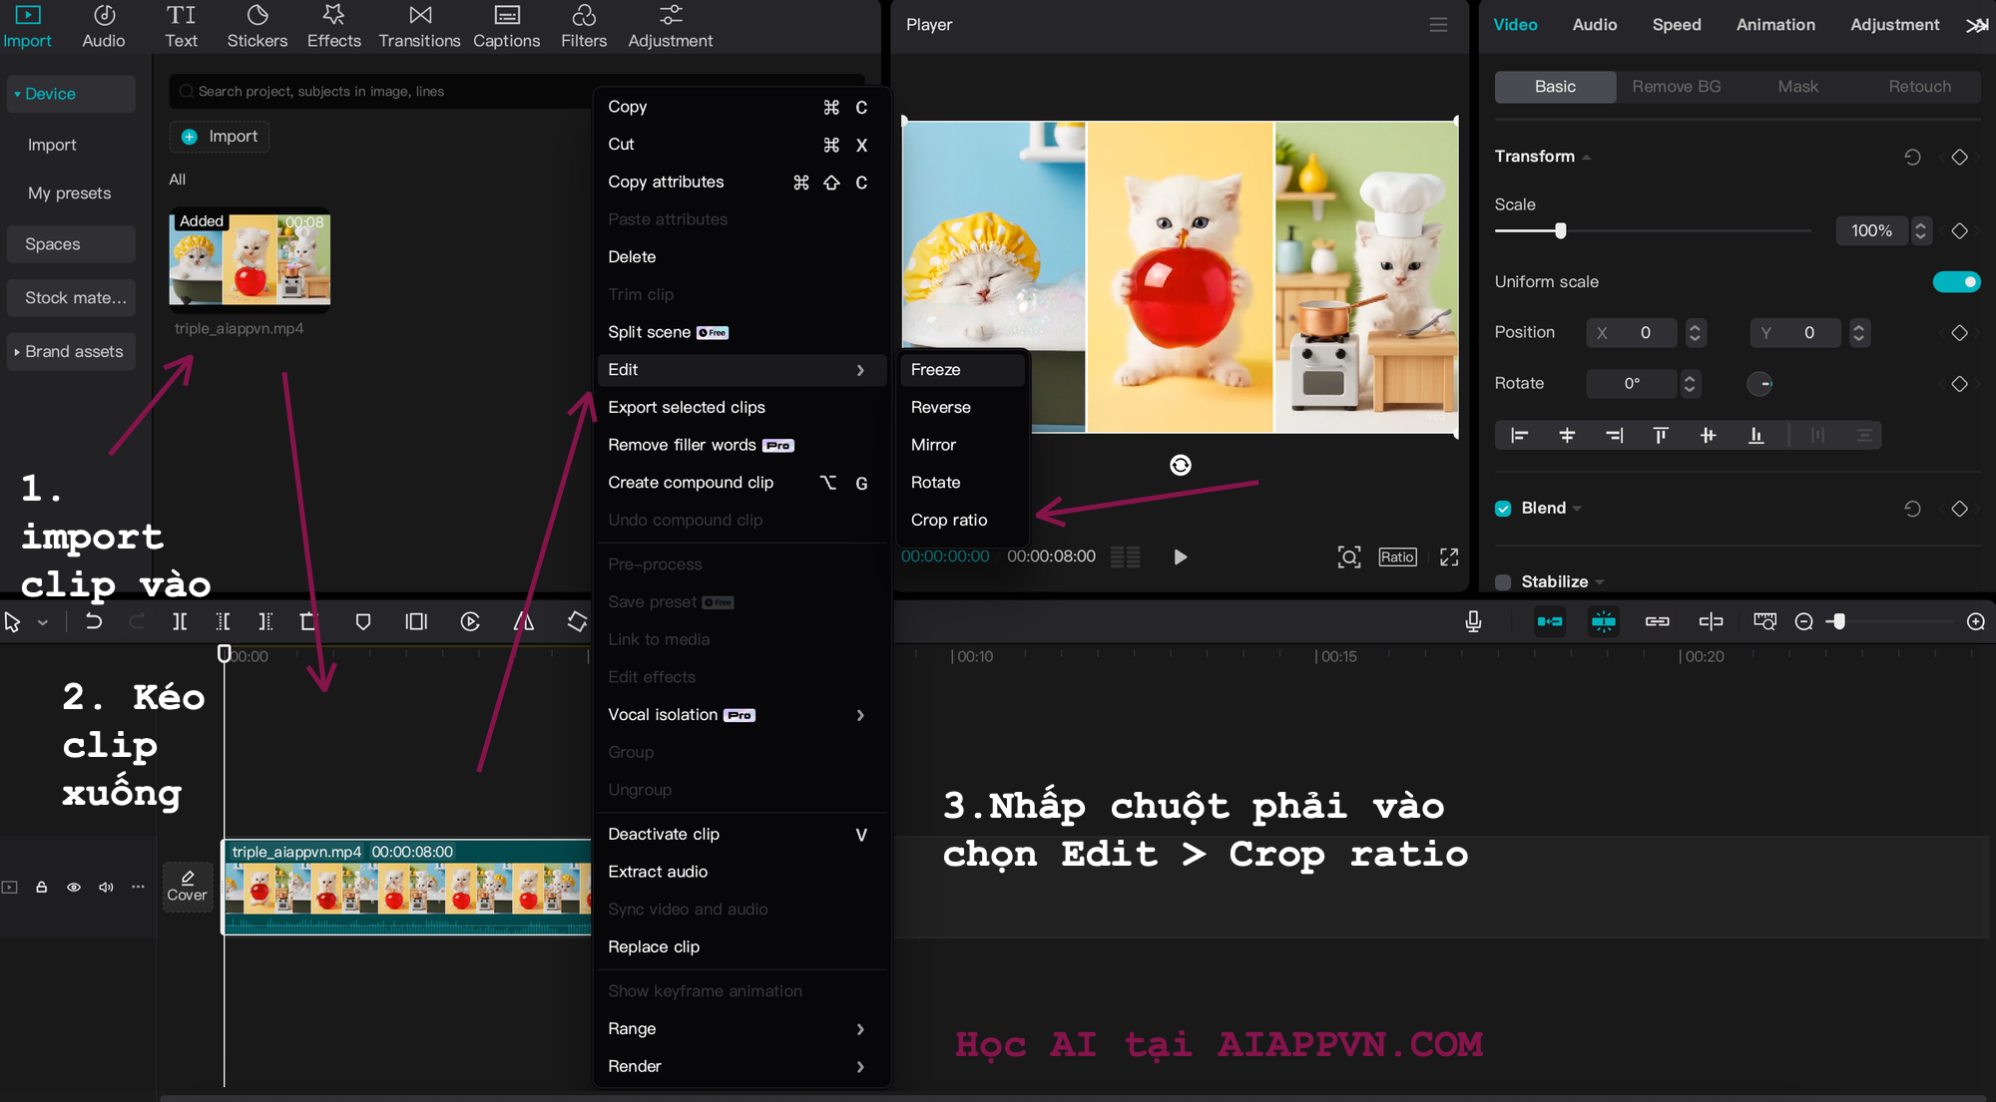This screenshot has width=1996, height=1102.
Task: Toggle track visibility eye icon
Action: pyautogui.click(x=74, y=887)
